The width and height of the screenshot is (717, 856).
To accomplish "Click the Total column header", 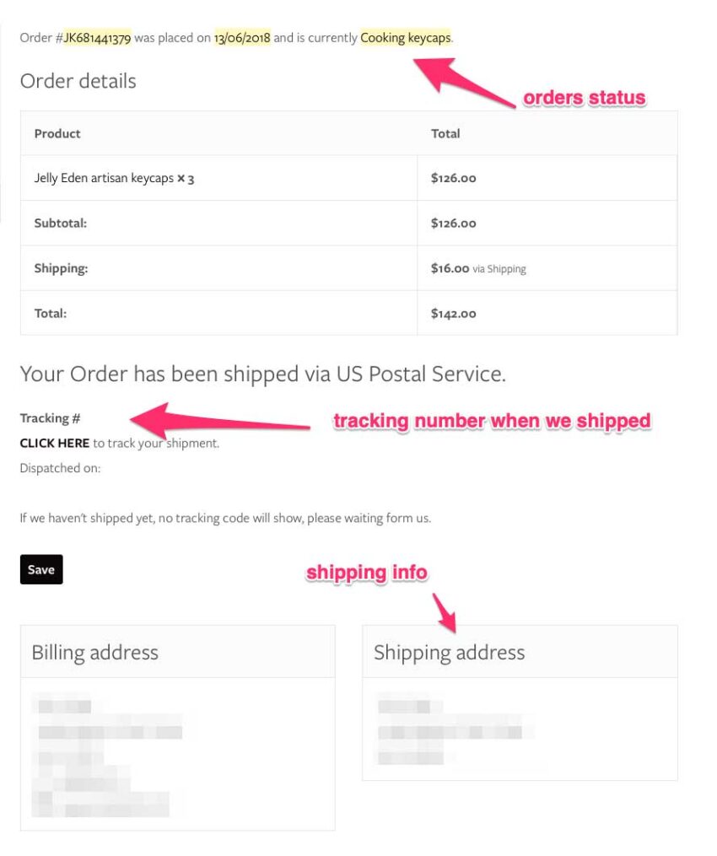I will pyautogui.click(x=445, y=133).
